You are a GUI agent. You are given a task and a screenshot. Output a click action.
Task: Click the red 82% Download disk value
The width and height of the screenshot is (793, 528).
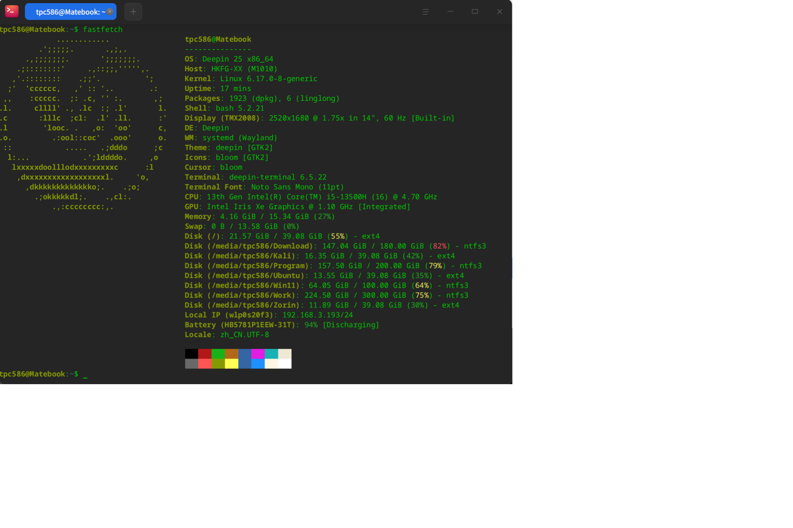(439, 246)
